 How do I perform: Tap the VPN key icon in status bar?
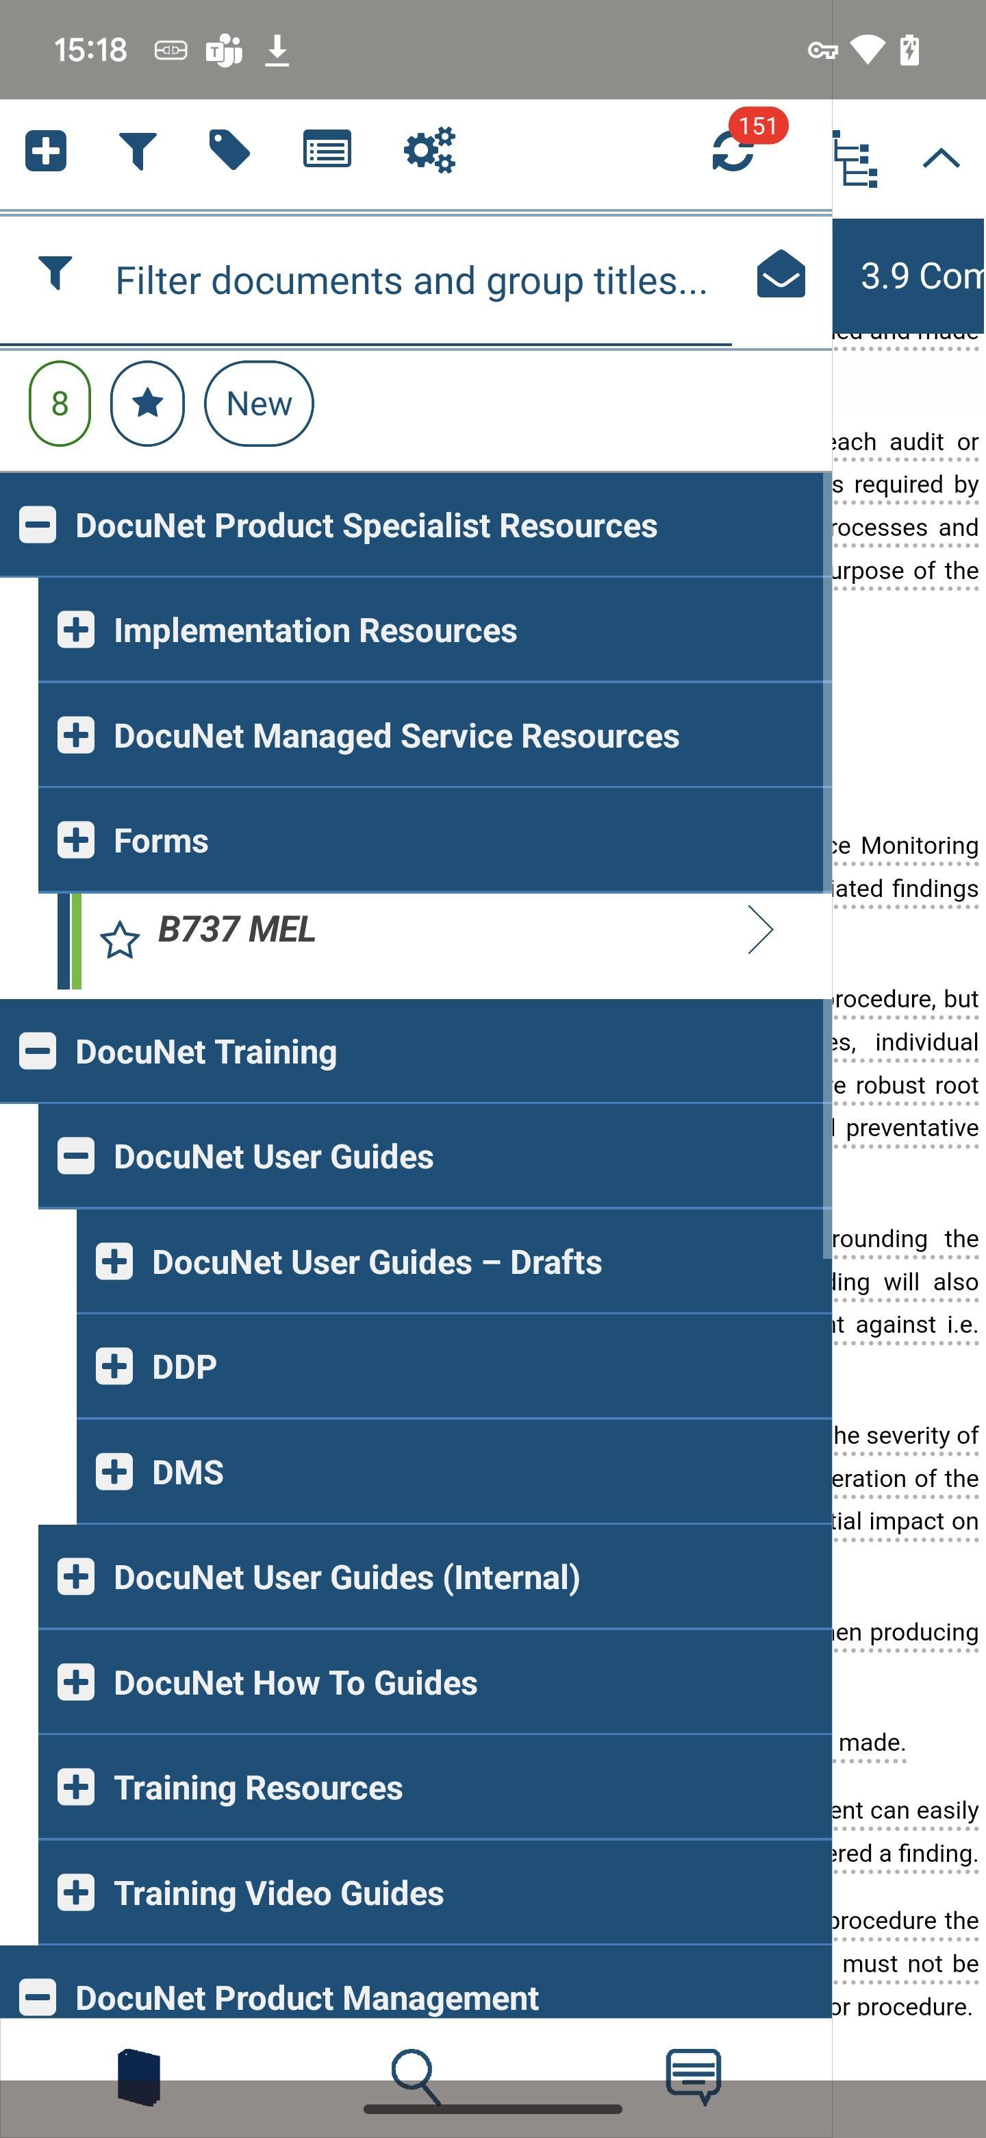pyautogui.click(x=822, y=51)
